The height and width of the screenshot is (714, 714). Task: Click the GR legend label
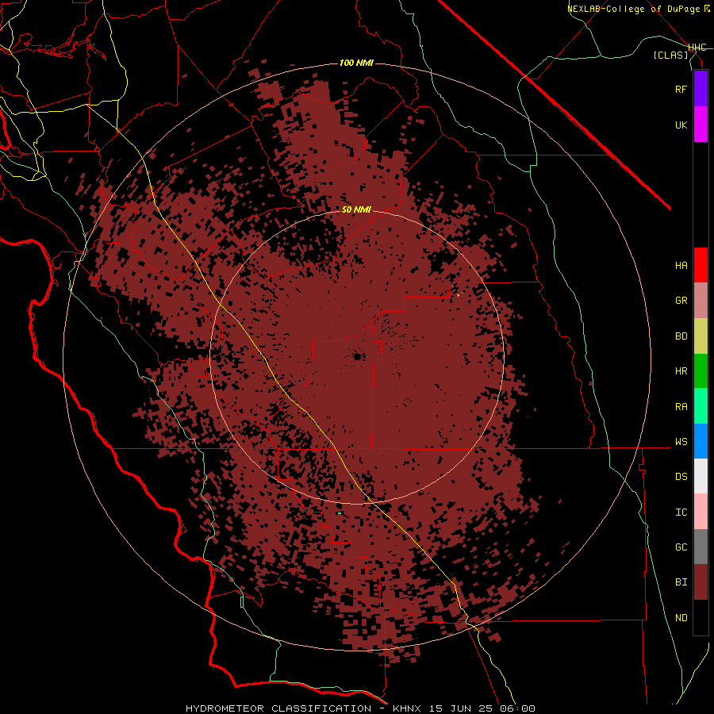(x=681, y=301)
